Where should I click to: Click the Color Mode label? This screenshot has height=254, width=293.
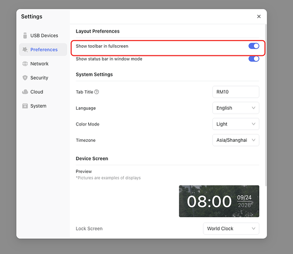pos(88,124)
